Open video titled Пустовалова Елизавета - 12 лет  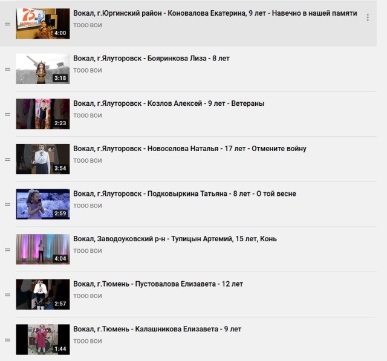tap(158, 284)
